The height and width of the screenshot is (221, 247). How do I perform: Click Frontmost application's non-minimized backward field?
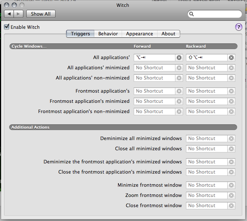[x=206, y=112]
